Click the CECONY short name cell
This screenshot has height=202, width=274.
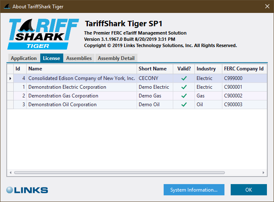pos(155,78)
